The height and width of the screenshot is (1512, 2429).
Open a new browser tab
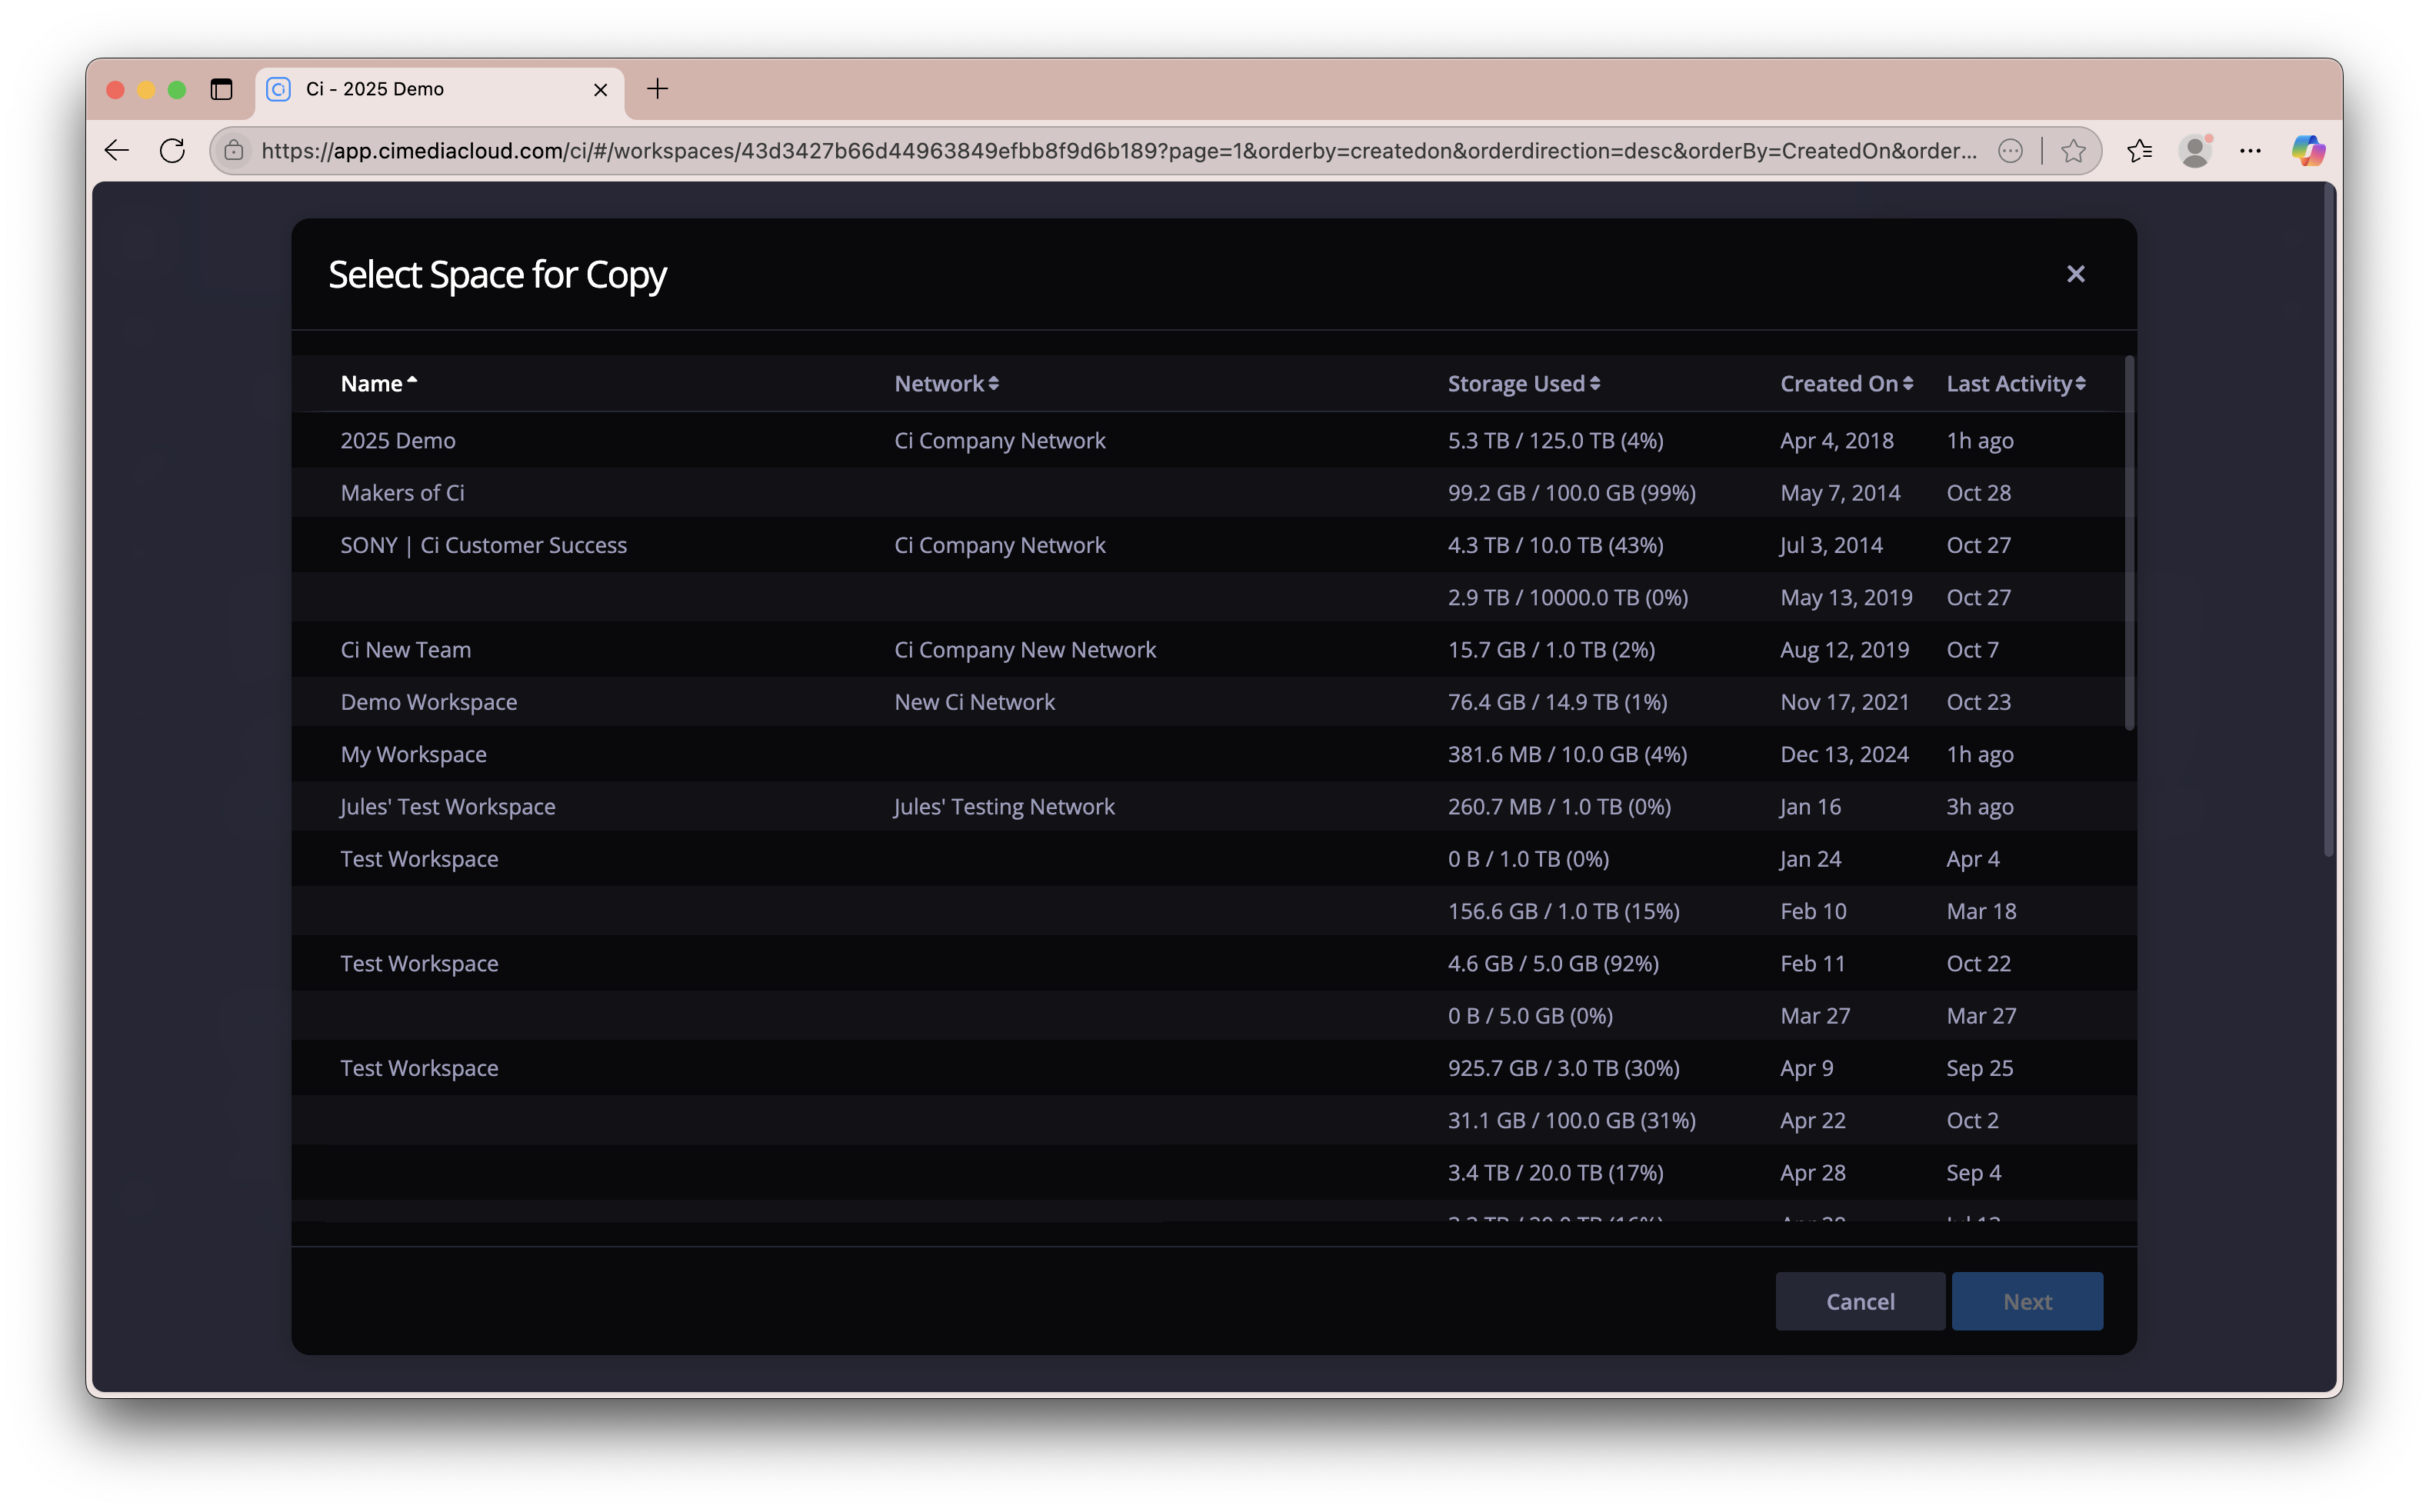657,89
